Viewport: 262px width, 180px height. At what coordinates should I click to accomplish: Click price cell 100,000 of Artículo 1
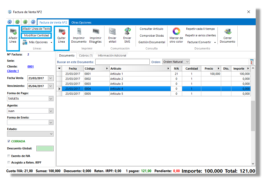click(x=211, y=74)
